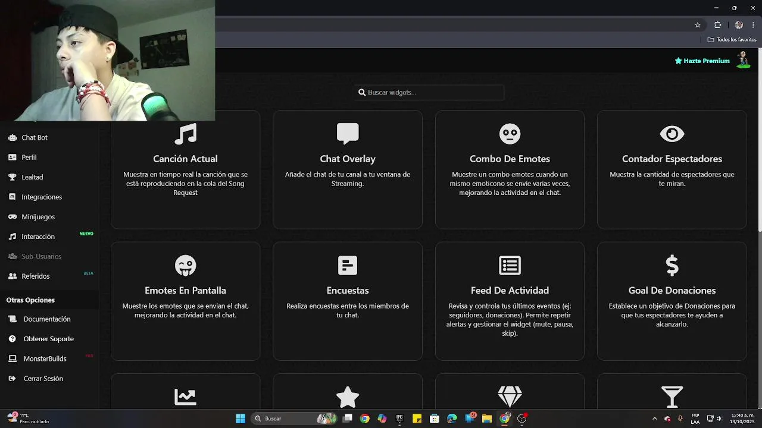This screenshot has width=762, height=428.
Task: Click the Task View icon on taskbar
Action: point(348,418)
